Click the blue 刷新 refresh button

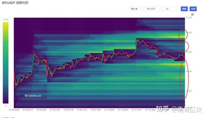point(184,9)
